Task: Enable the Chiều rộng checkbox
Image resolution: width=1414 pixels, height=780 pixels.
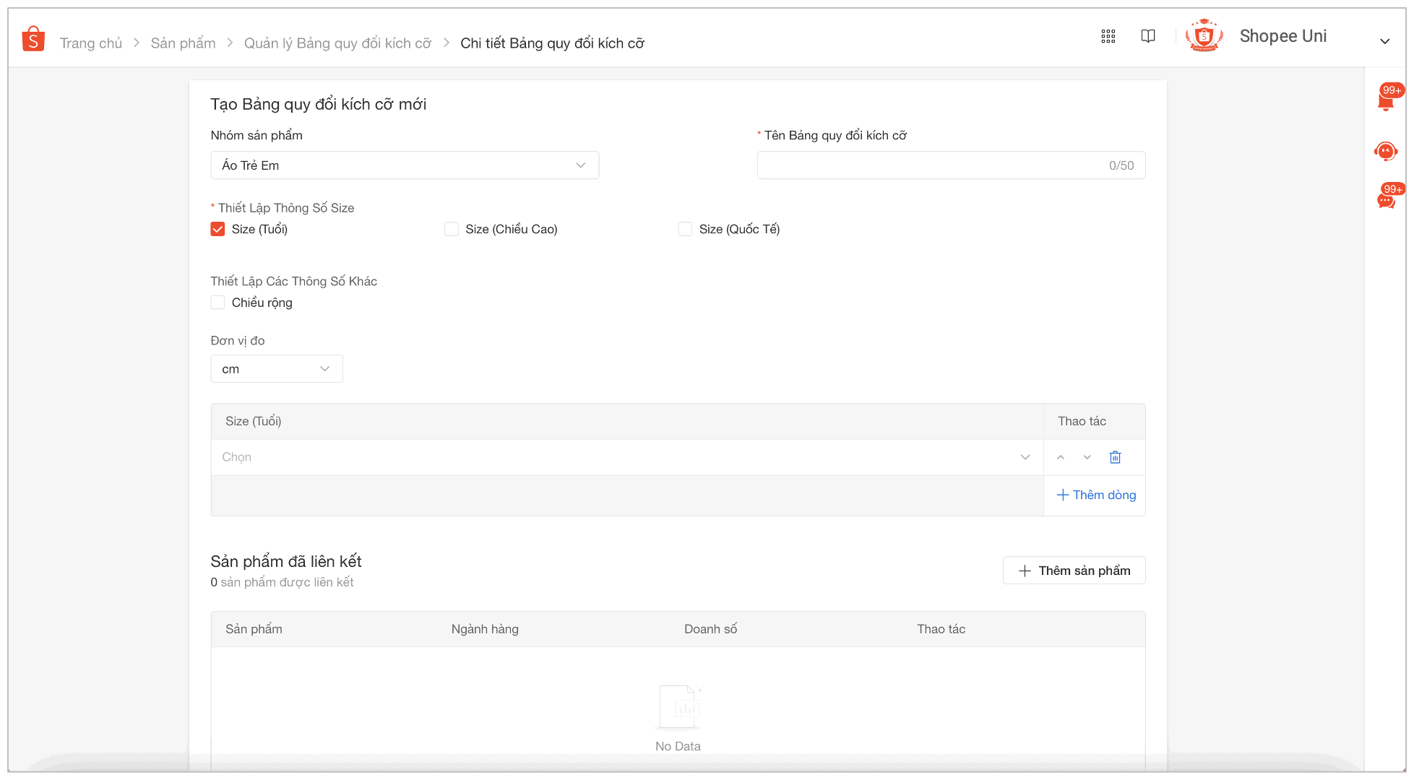Action: [217, 303]
